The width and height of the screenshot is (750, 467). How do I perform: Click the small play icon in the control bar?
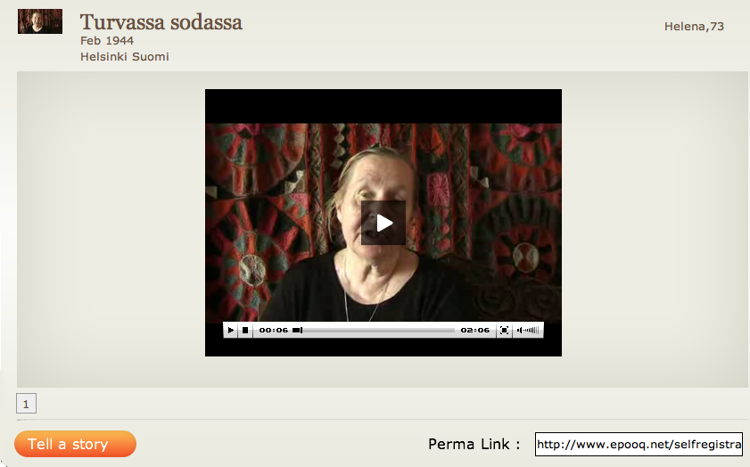pos(231,331)
